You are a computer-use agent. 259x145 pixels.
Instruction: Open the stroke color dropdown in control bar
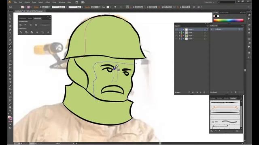pos(31,7)
